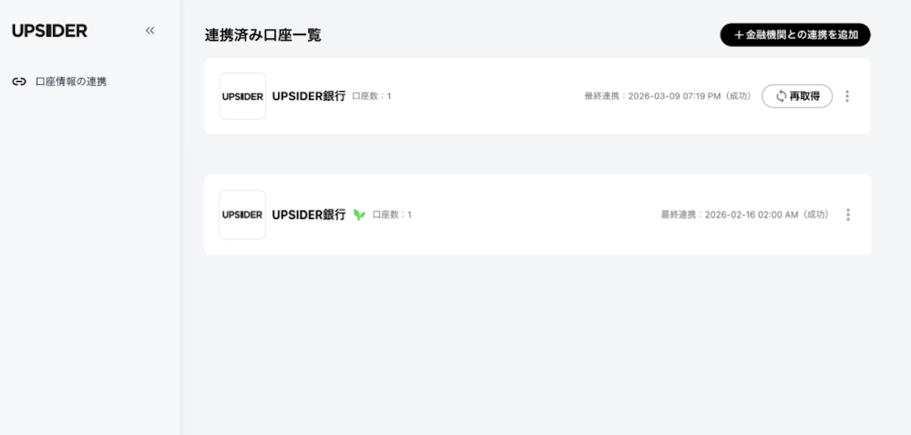Viewport: 911px width, 435px height.
Task: Open the 口座情報の連携 sidebar menu item
Action: coord(59,82)
